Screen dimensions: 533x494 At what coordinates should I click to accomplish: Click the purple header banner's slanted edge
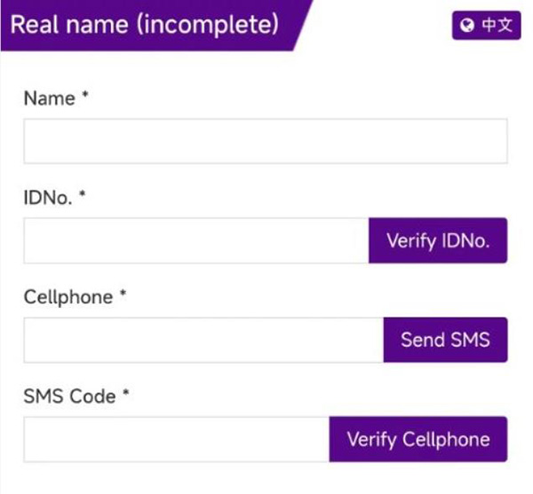pyautogui.click(x=304, y=25)
